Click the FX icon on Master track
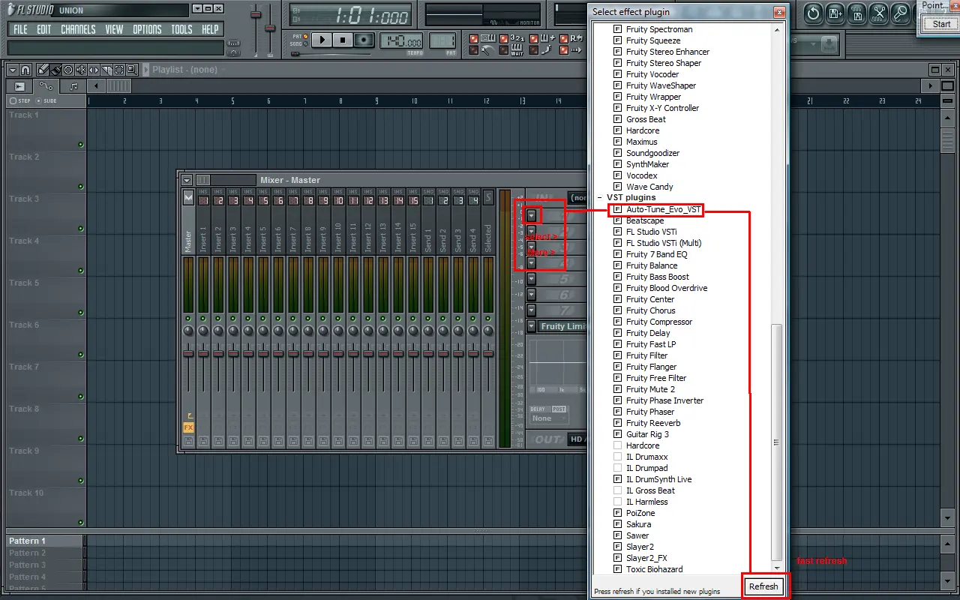The width and height of the screenshot is (960, 600). pos(188,427)
